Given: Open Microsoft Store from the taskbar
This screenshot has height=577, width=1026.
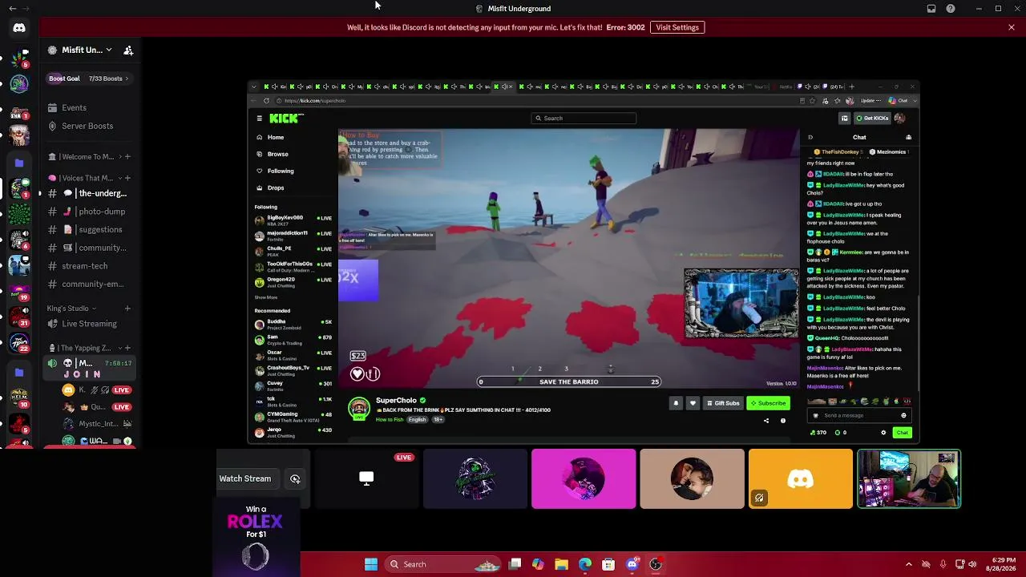Looking at the screenshot, I should click(x=608, y=564).
